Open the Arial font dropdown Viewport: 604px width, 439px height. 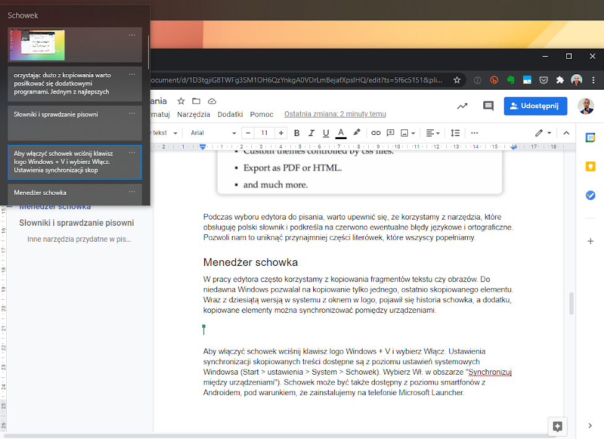(214, 133)
